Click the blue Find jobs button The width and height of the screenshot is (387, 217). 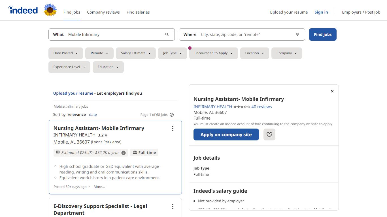pyautogui.click(x=323, y=34)
